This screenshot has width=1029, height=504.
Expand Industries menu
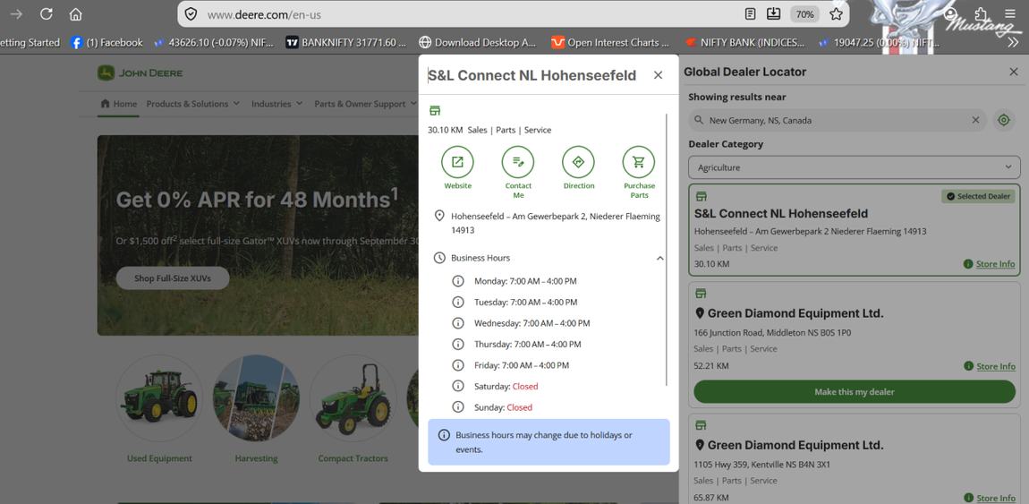coord(277,104)
